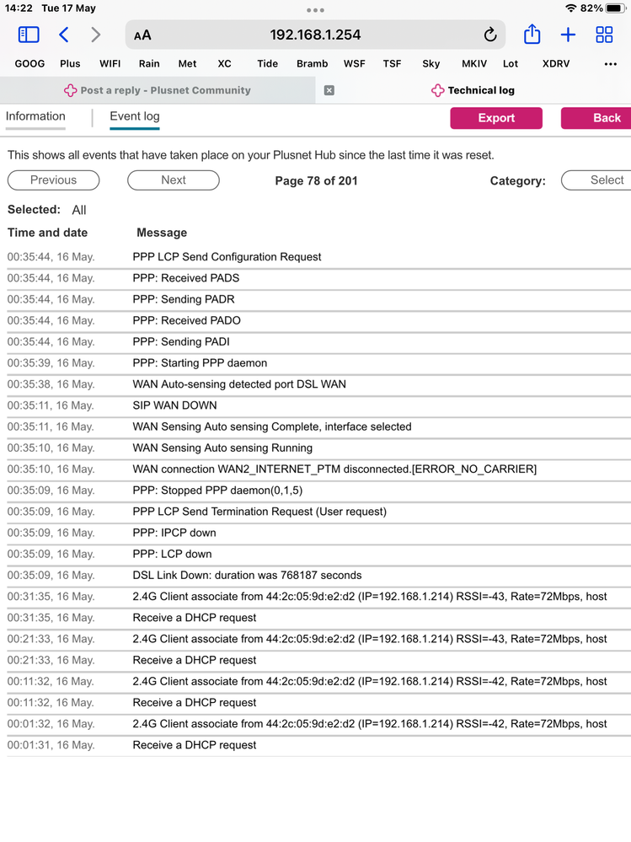
Task: Switch to the Information tab
Action: 35,117
